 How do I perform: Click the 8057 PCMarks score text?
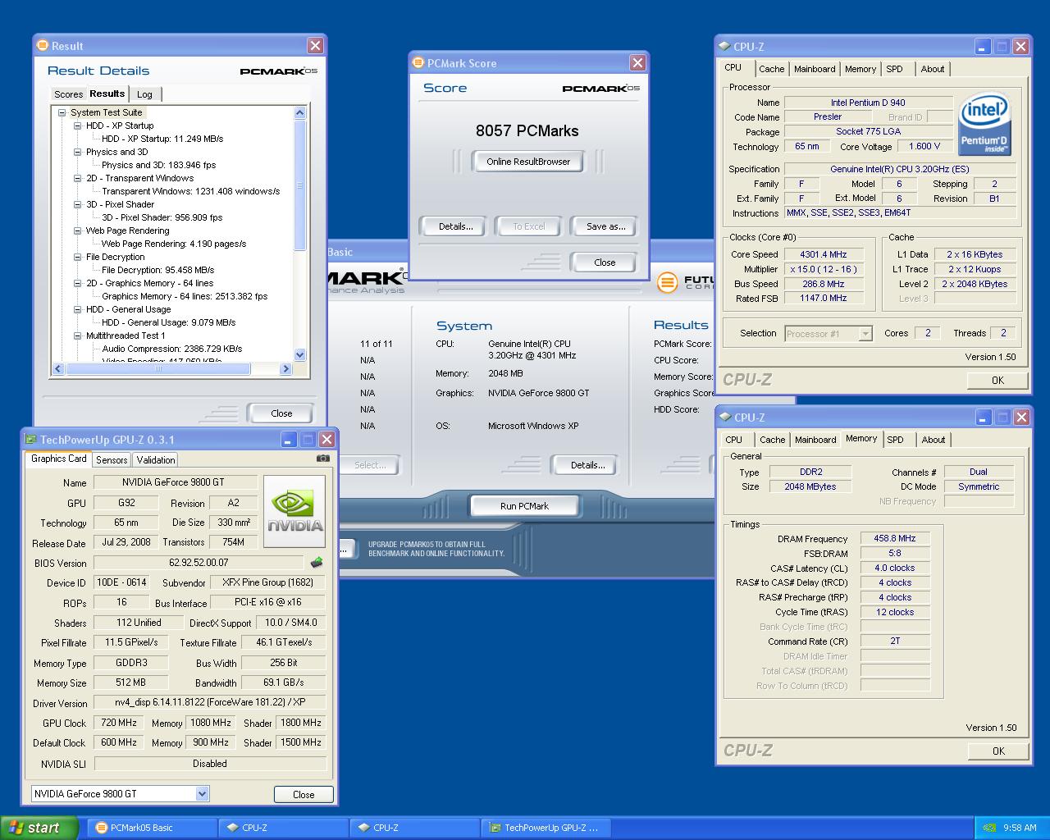click(x=527, y=130)
